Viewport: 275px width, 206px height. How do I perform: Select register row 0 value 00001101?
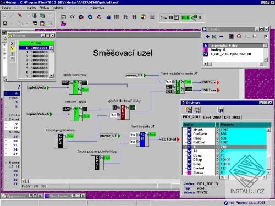click(x=34, y=48)
